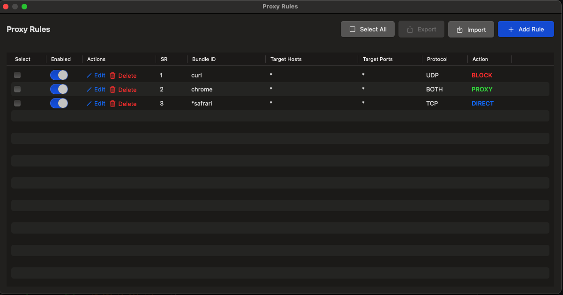
Task: Click the UDP protocol cell
Action: [432, 75]
